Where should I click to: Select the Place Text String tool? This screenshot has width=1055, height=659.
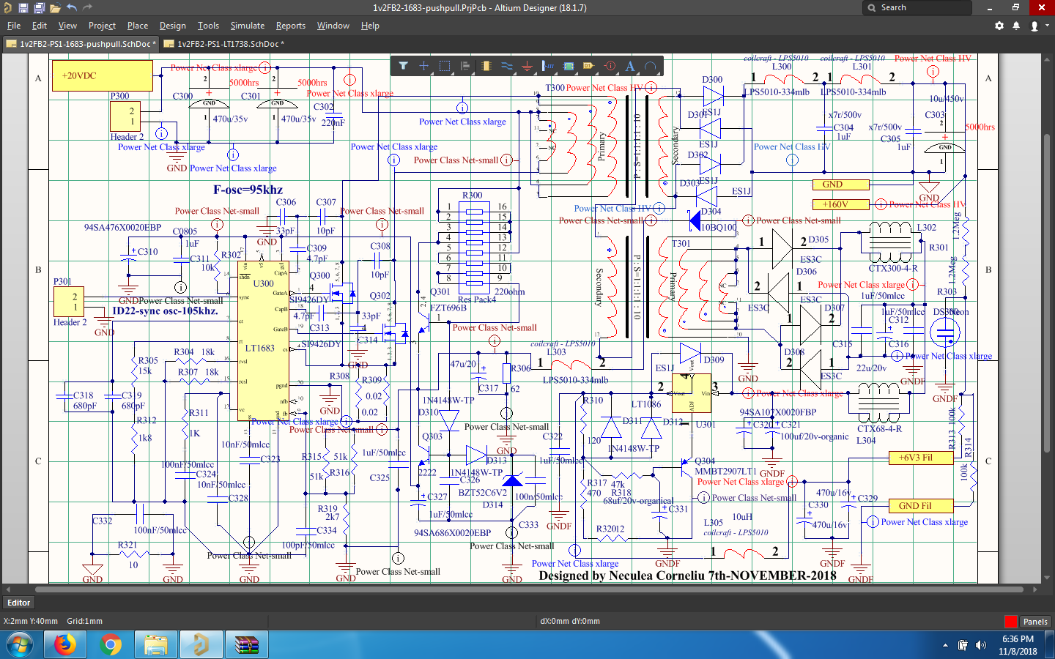click(x=630, y=66)
